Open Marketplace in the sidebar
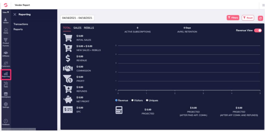Screen dimensions: 265x132 (6, 95)
